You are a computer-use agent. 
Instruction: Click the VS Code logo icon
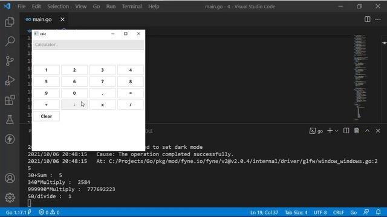pyautogui.click(x=7, y=6)
